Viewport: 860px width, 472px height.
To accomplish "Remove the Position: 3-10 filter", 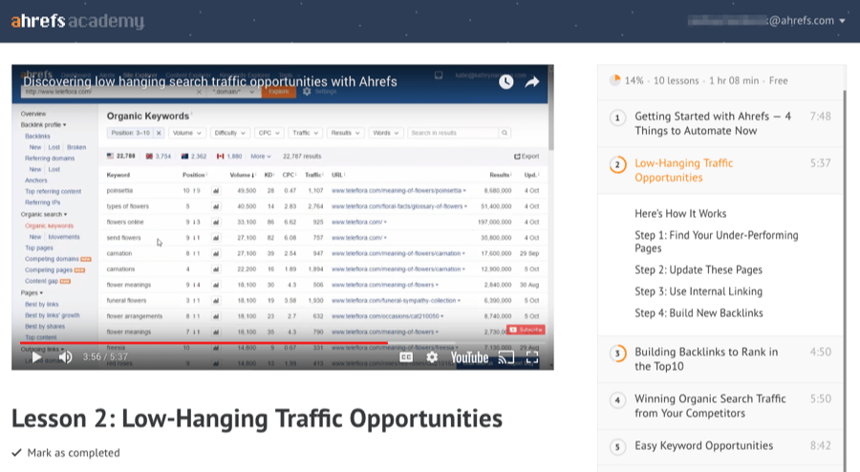I will pos(159,133).
